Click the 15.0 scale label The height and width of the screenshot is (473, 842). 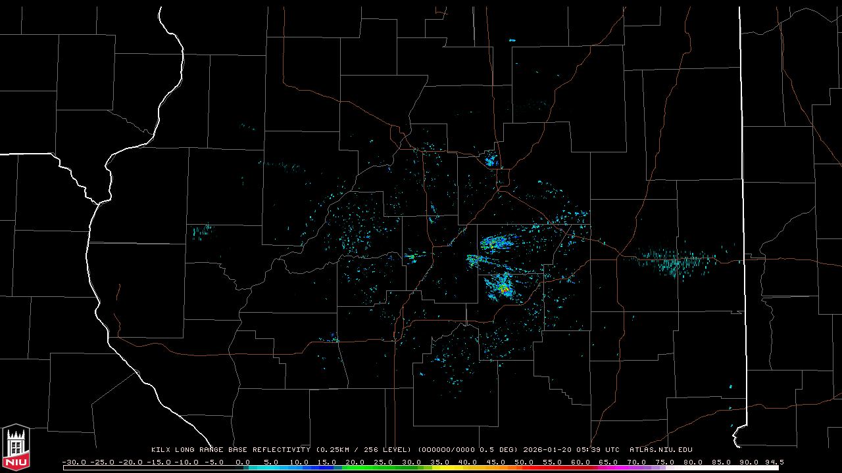tap(326, 462)
